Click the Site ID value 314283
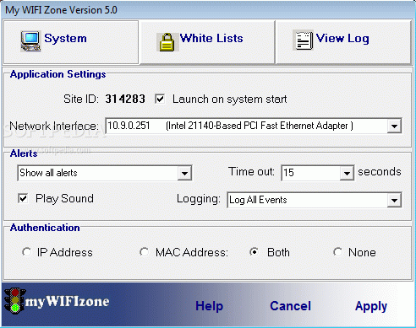The width and height of the screenshot is (416, 328). point(125,99)
